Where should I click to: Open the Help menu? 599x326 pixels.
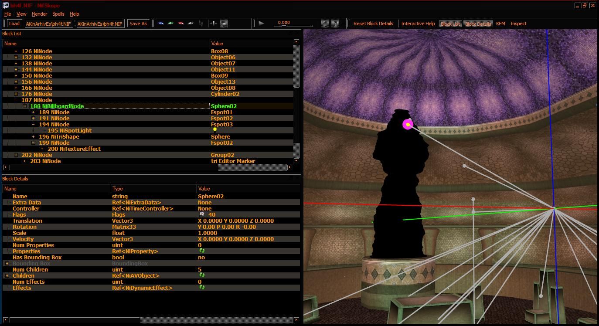coord(75,14)
